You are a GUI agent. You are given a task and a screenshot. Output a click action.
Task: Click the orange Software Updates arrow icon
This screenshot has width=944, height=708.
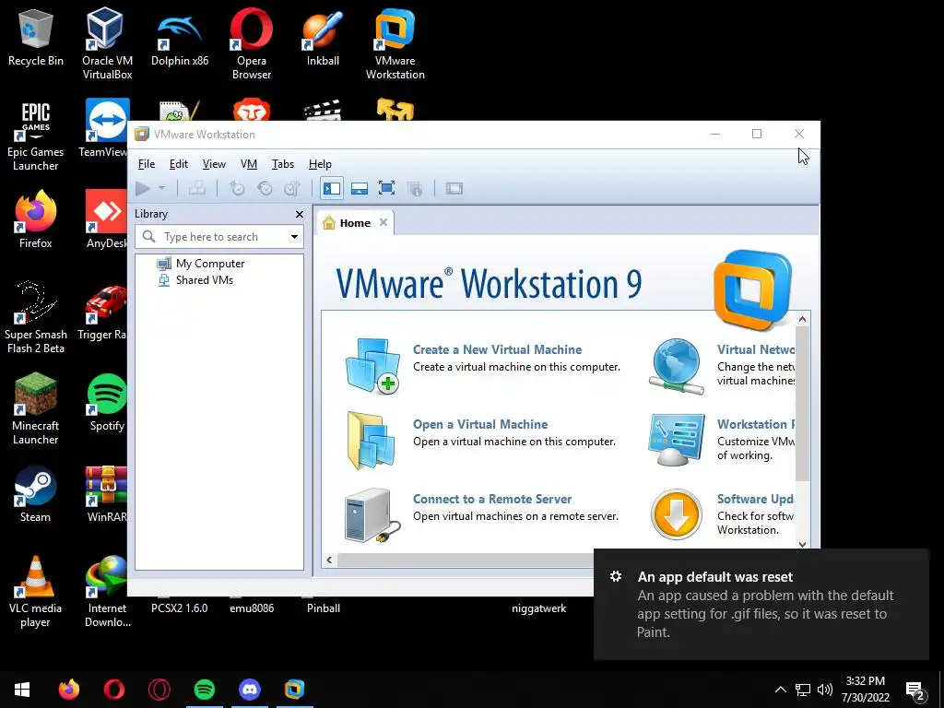click(677, 514)
